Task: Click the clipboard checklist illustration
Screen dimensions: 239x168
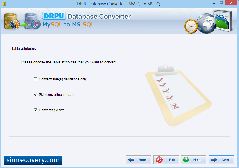Action: click(x=179, y=96)
